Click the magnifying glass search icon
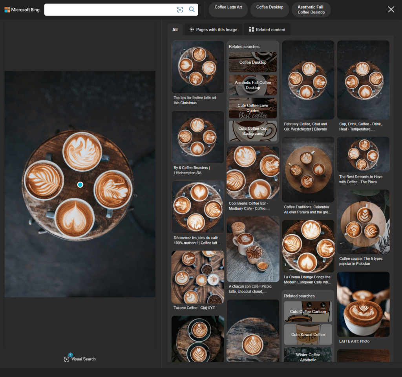This screenshot has width=402, height=377. point(192,9)
